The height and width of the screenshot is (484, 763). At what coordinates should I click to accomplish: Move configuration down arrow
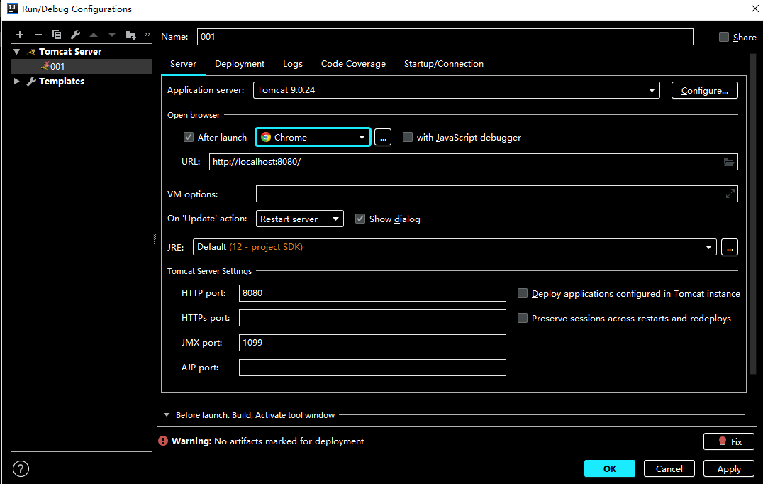pos(112,35)
